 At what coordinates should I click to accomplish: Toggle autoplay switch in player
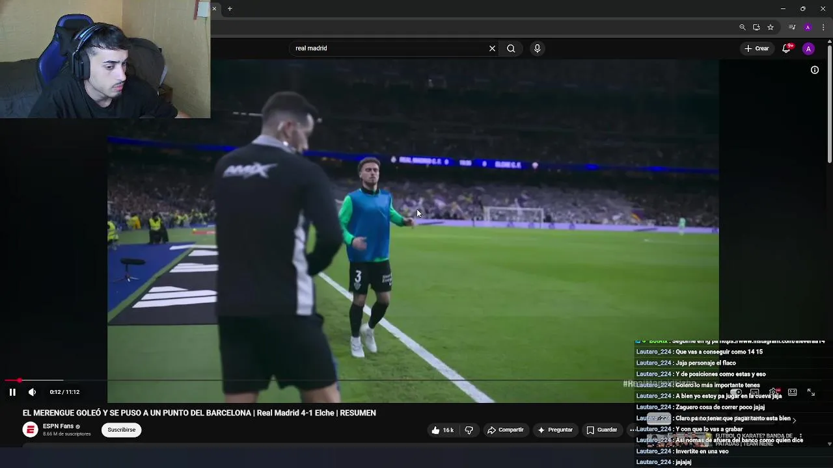coord(736,392)
